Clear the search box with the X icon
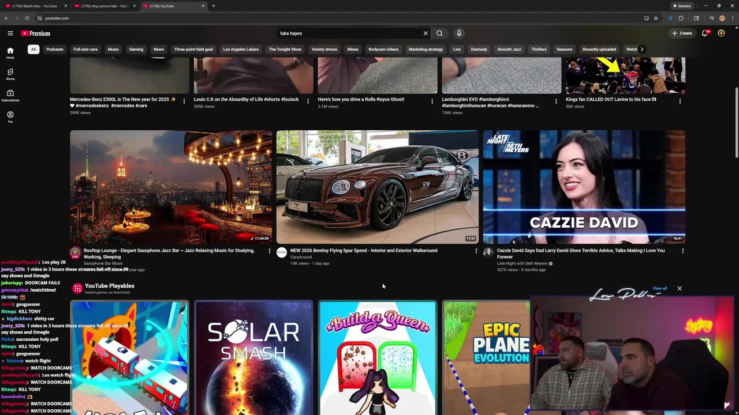 coord(426,33)
